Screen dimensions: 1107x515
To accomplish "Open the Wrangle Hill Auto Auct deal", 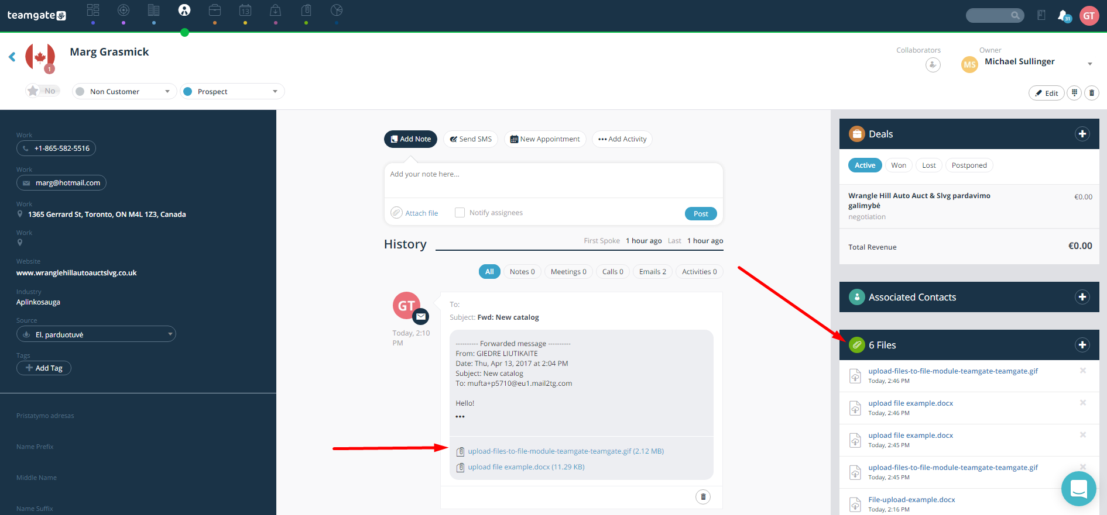I will 919,201.
